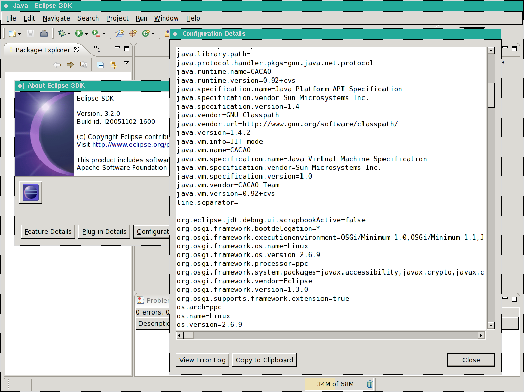This screenshot has width=524, height=392.
Task: Open the Run menu
Action: (x=142, y=18)
